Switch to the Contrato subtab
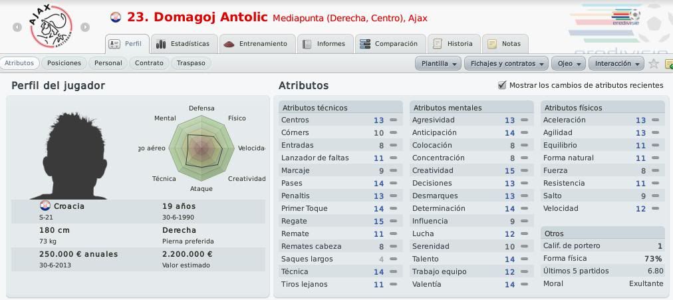673x300 pixels. click(149, 63)
